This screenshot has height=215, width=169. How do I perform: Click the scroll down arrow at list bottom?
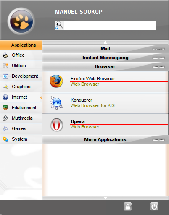[x=106, y=198]
